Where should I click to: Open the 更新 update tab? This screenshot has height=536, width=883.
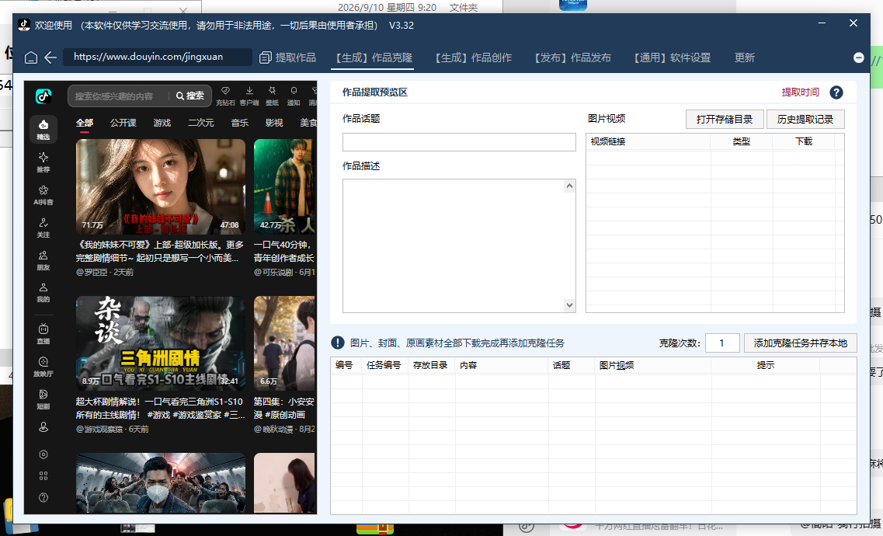745,57
